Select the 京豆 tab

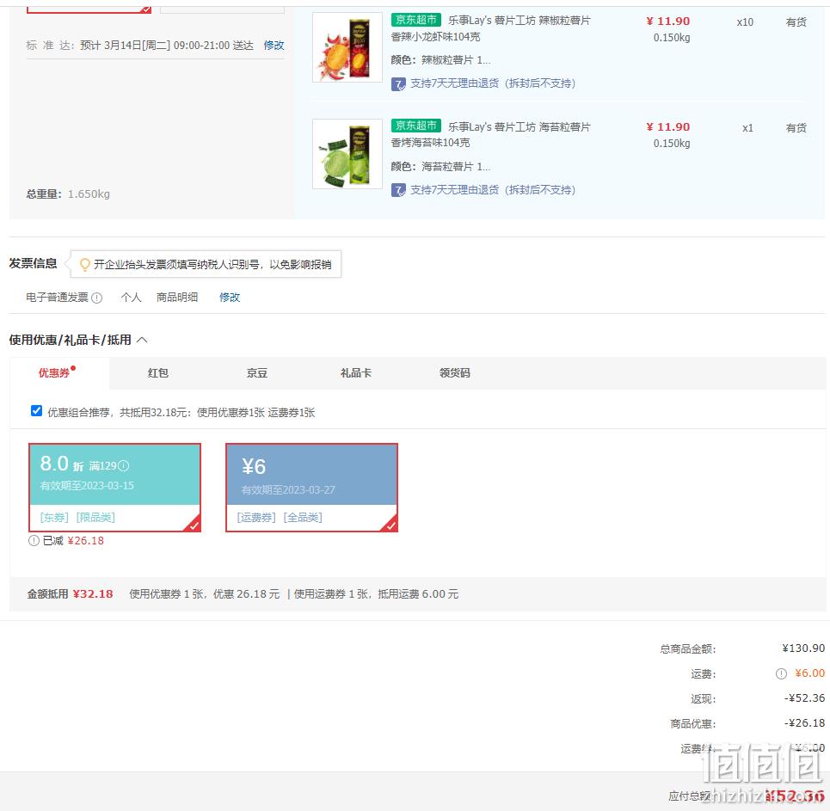pyautogui.click(x=257, y=373)
